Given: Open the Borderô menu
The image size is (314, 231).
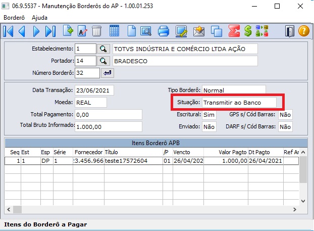Looking at the screenshot, I should coord(14,18).
